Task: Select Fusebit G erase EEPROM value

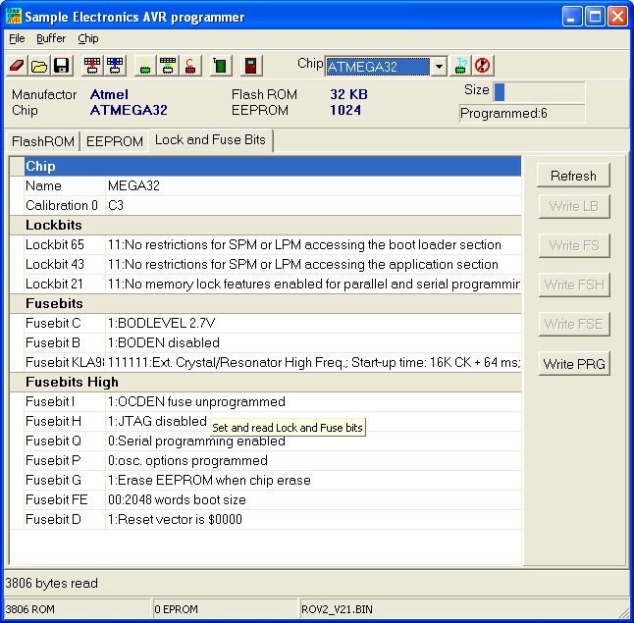Action: pos(313,480)
